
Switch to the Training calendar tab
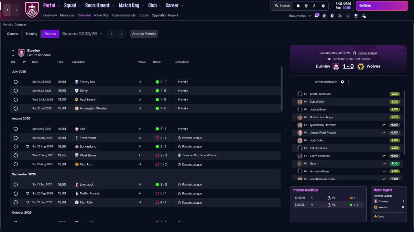pos(31,34)
